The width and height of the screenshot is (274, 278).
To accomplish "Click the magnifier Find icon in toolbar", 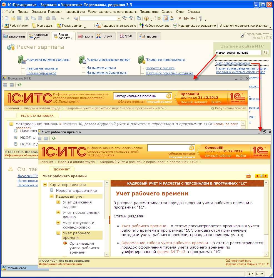I will pos(76,18).
